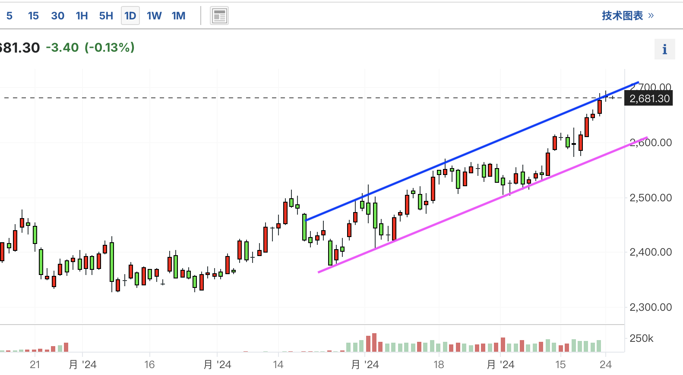
Task: Choose the 5H timeframe
Action: coord(106,16)
